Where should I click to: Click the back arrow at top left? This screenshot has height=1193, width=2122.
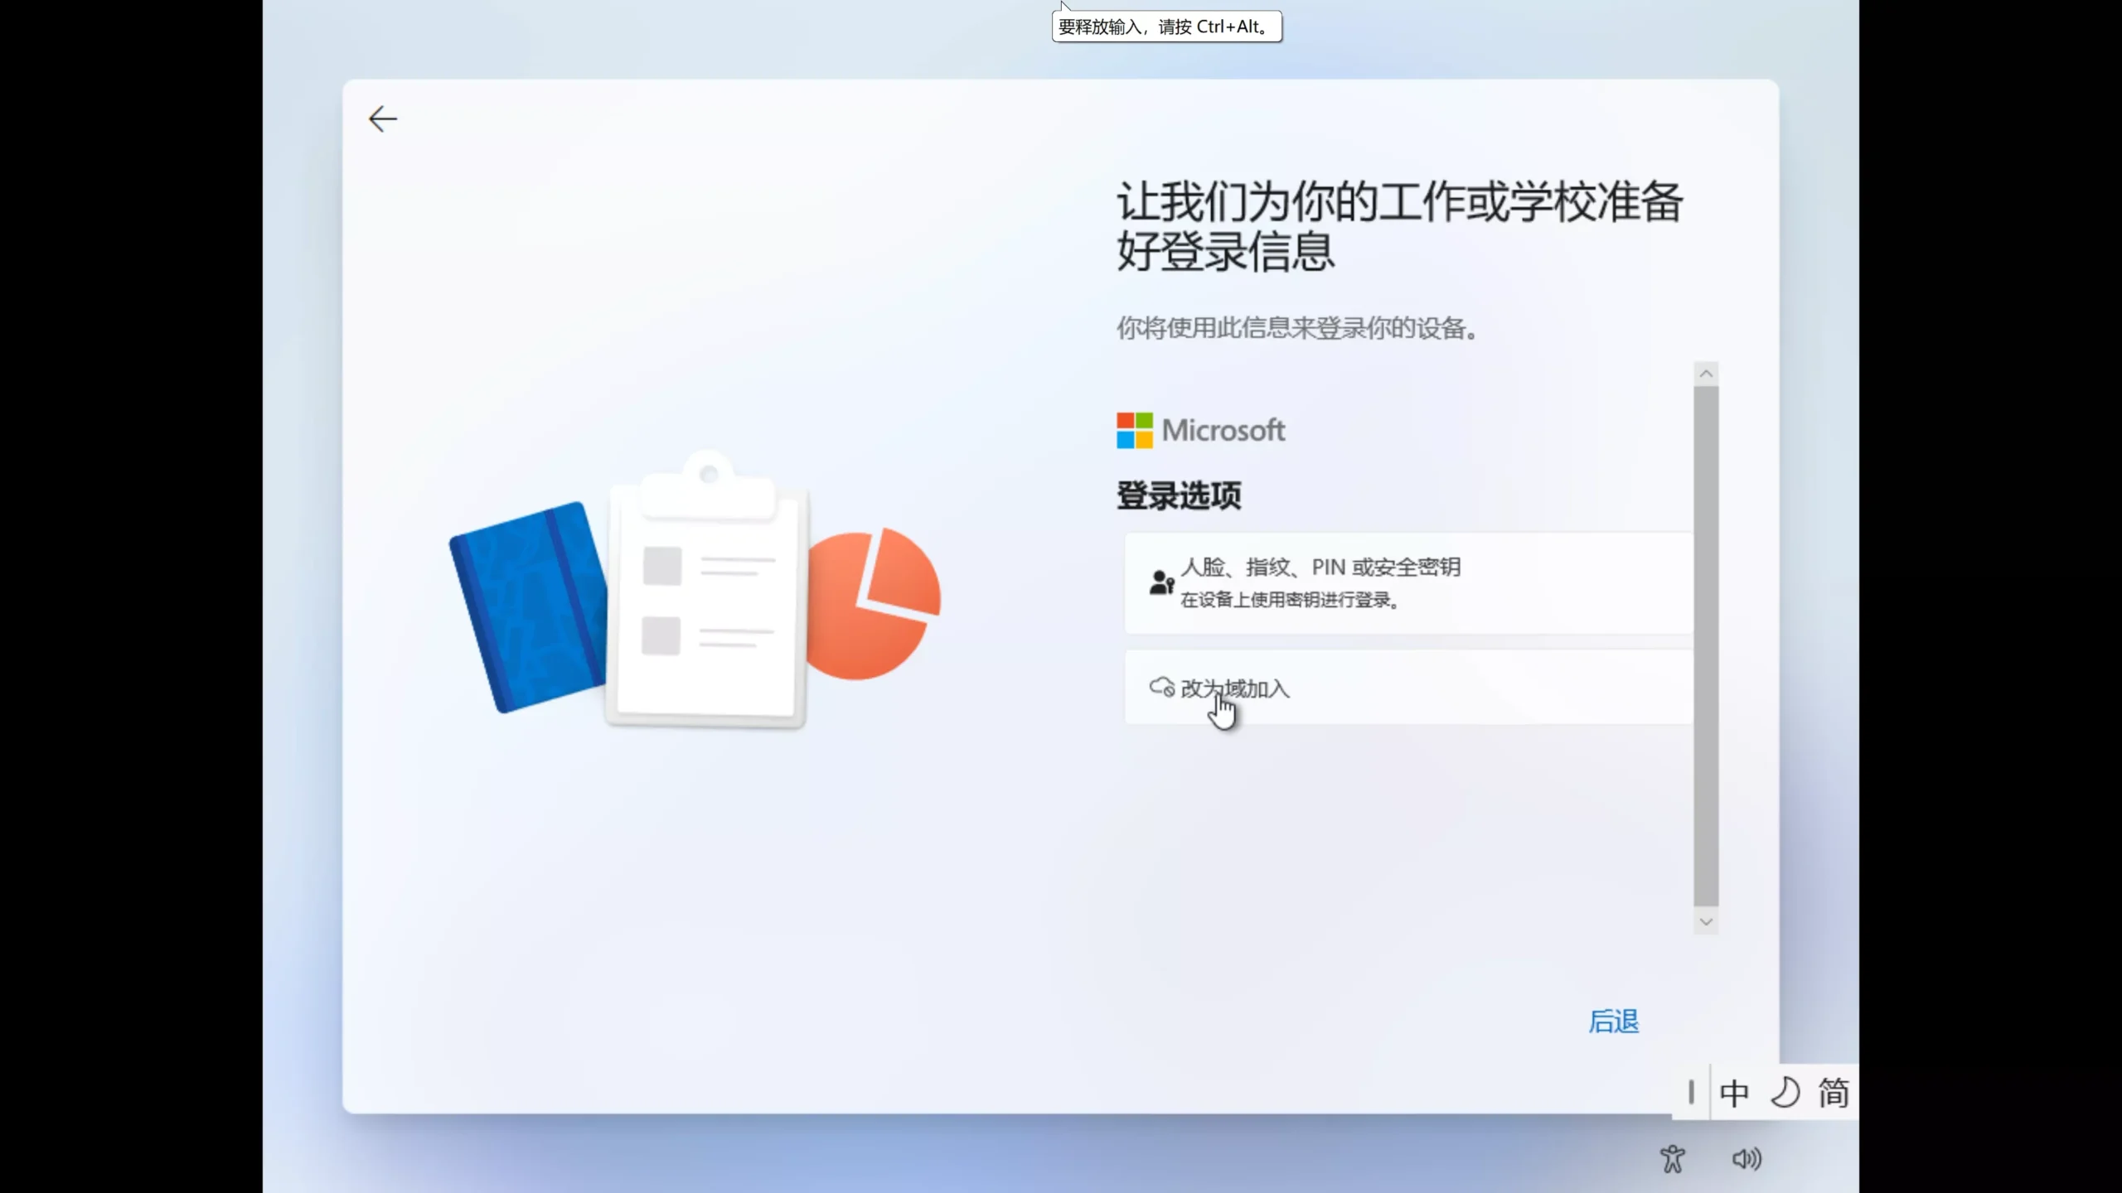381,118
